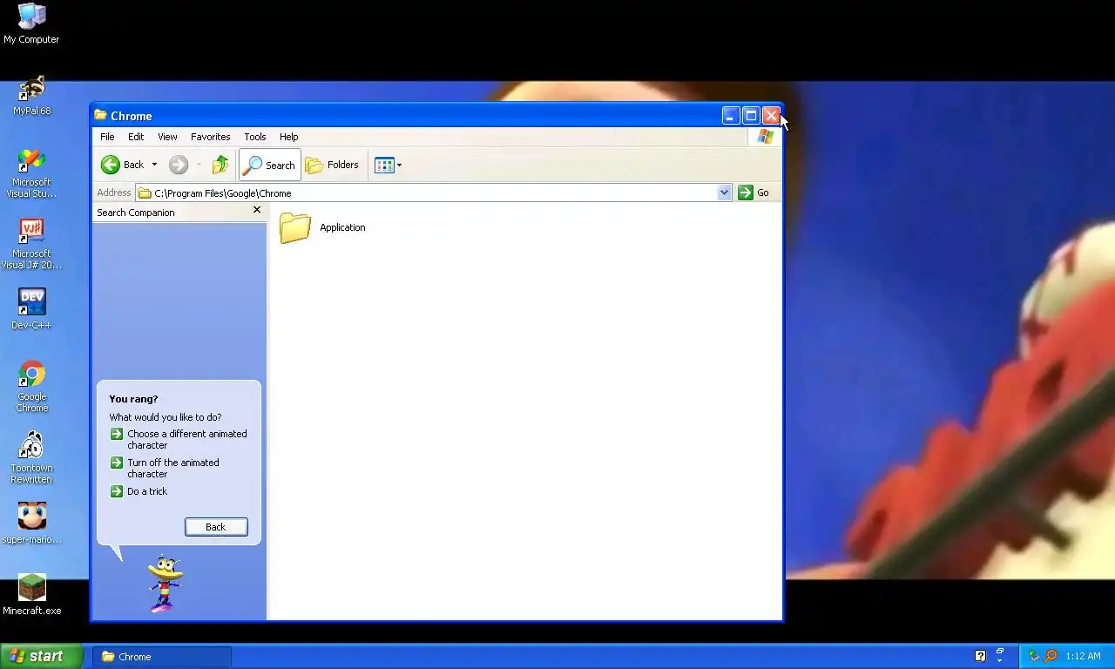Open the Views dropdown button

(x=388, y=165)
